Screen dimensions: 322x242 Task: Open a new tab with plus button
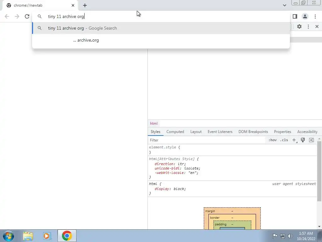coord(85,5)
